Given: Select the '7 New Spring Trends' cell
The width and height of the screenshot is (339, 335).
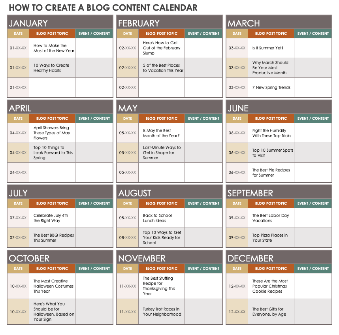Looking at the screenshot, I should pos(271,88).
